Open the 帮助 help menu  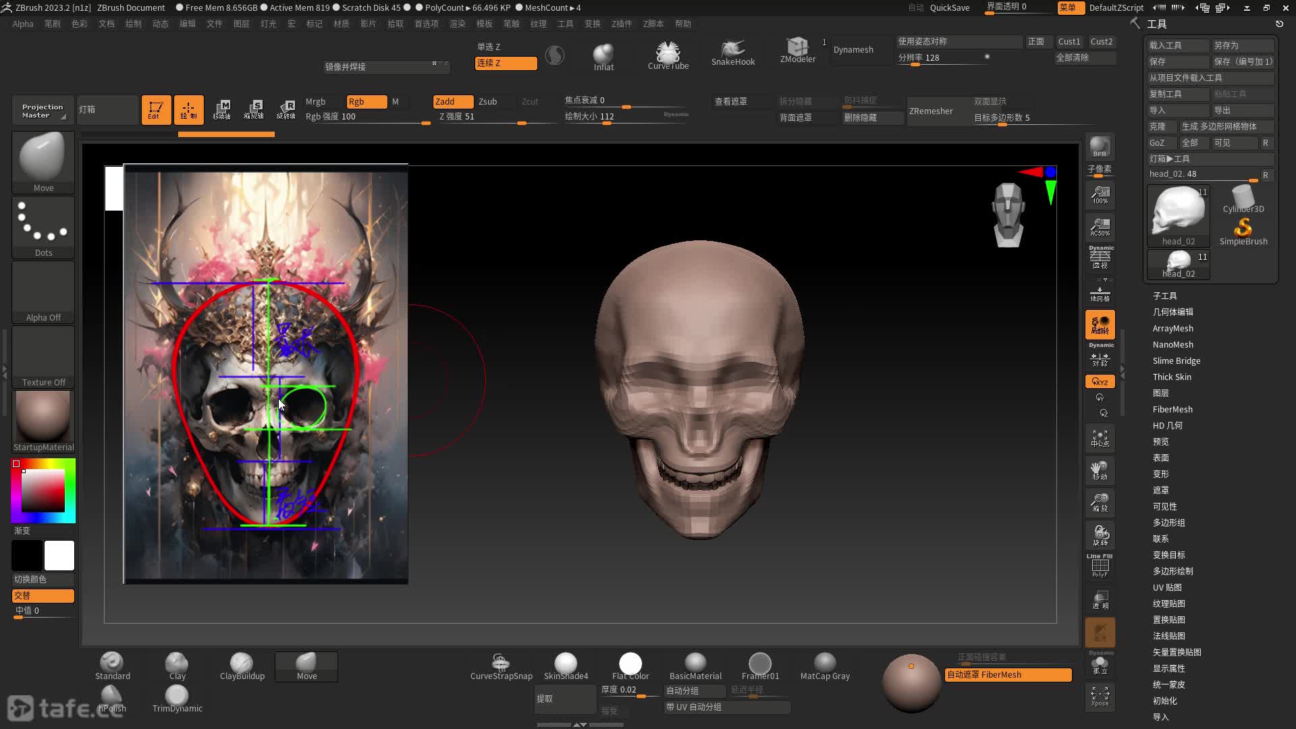[x=683, y=24]
